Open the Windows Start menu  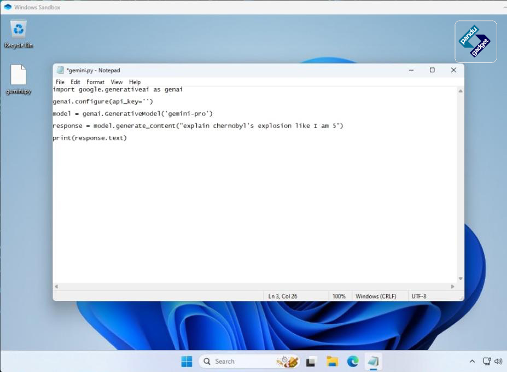tap(187, 361)
